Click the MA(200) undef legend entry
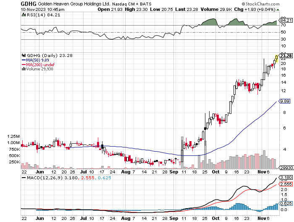This screenshot has width=294, height=222. tap(38, 65)
